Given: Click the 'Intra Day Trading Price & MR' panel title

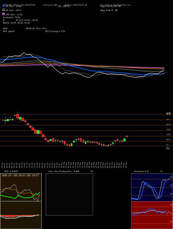Looking at the screenshot, I should (x=64, y=171).
